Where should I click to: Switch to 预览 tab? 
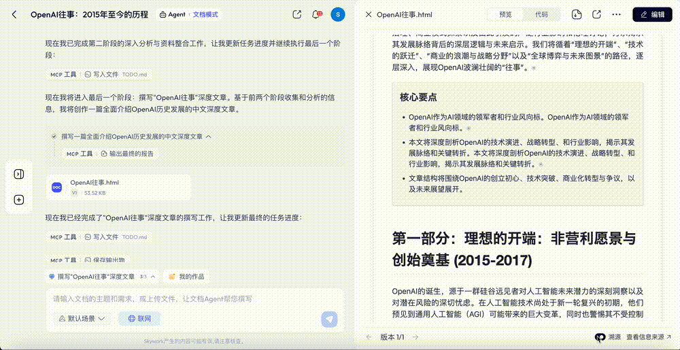(x=506, y=14)
